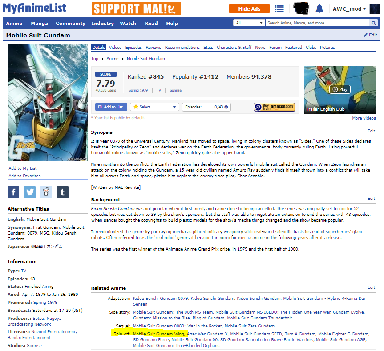Expand the AWC_mod account dropdown
The height and width of the screenshot is (351, 384).
coord(349,9)
